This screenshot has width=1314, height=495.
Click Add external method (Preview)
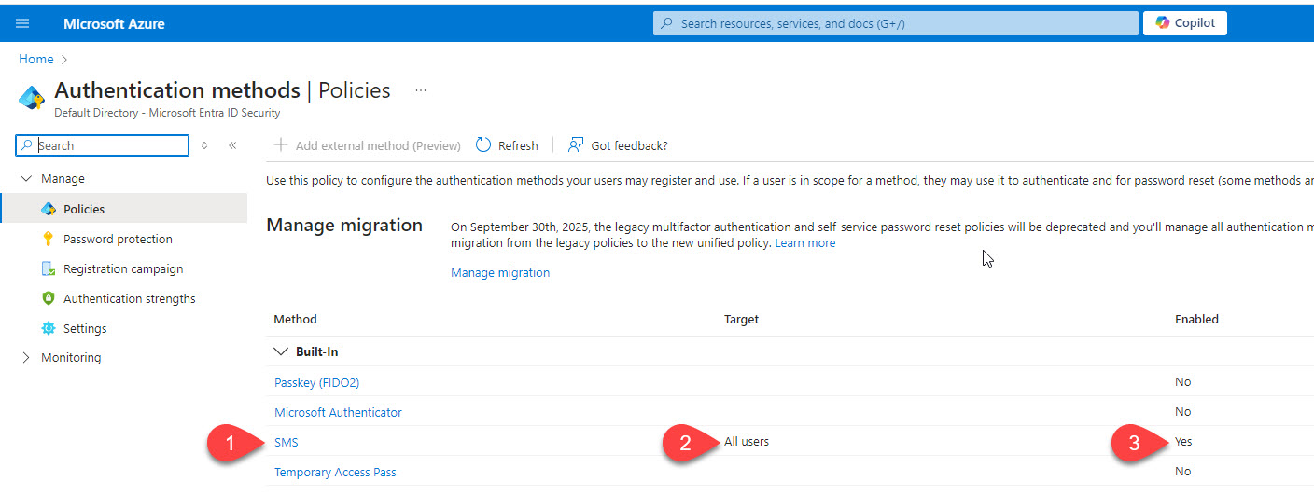[368, 145]
